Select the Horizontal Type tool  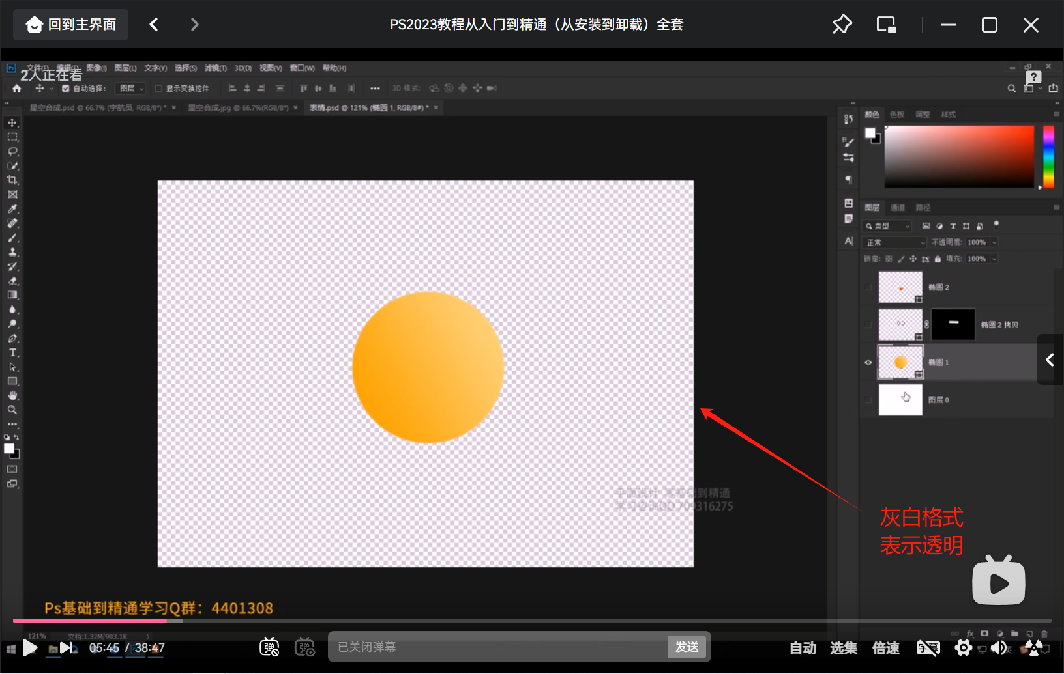tap(12, 352)
